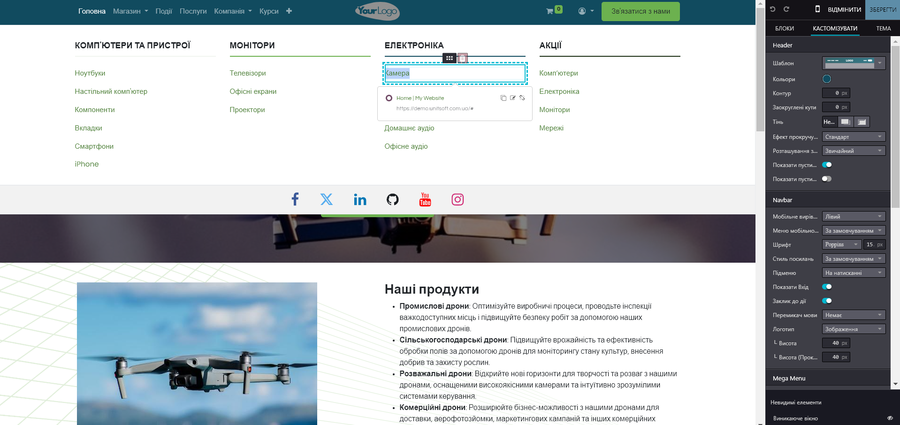The image size is (900, 425).
Task: Open the shopping cart icon in navbar
Action: [550, 11]
